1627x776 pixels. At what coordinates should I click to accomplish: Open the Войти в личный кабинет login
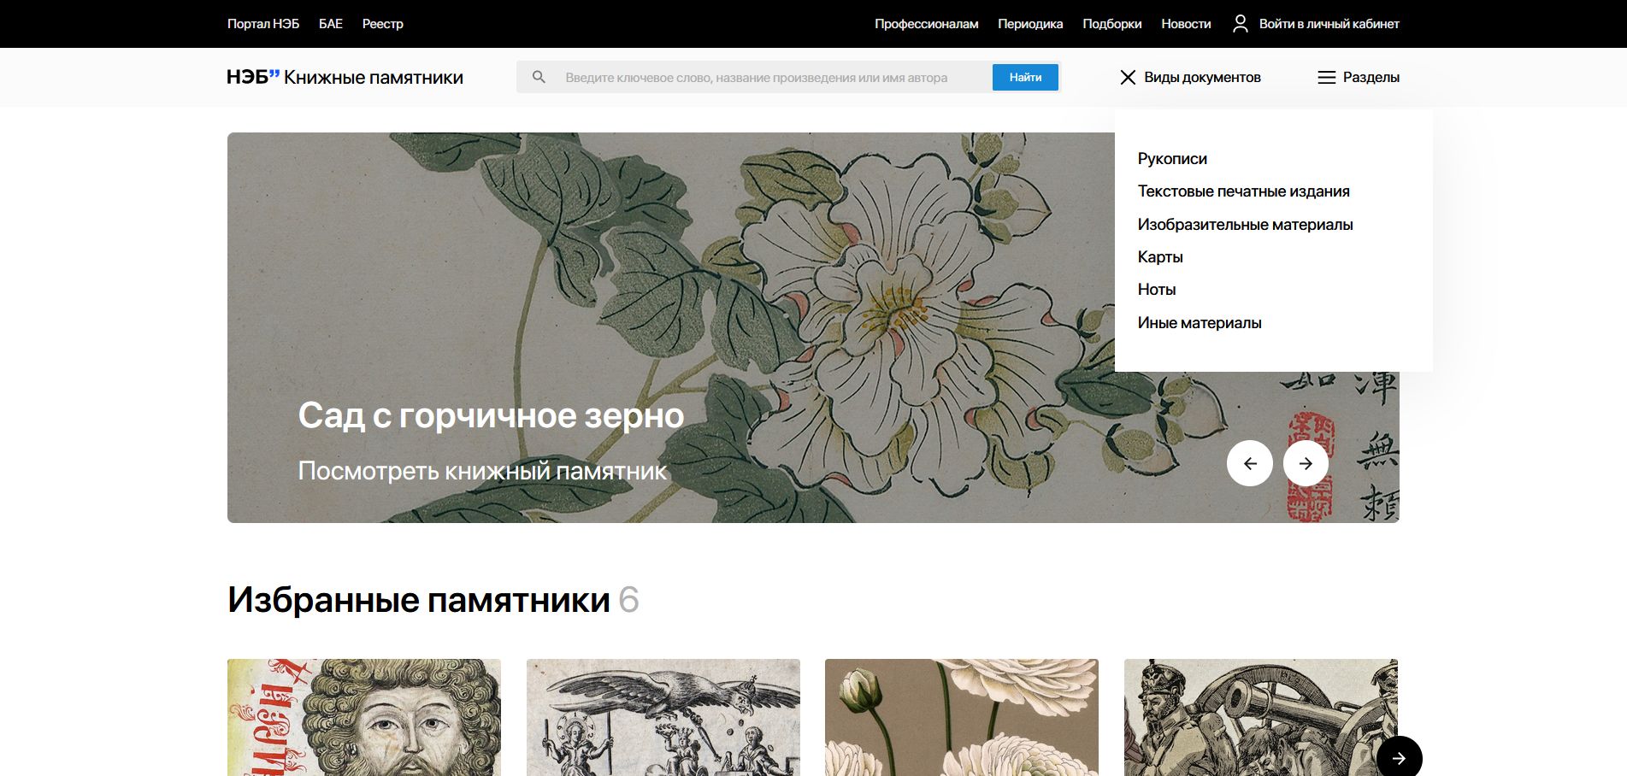tap(1329, 24)
